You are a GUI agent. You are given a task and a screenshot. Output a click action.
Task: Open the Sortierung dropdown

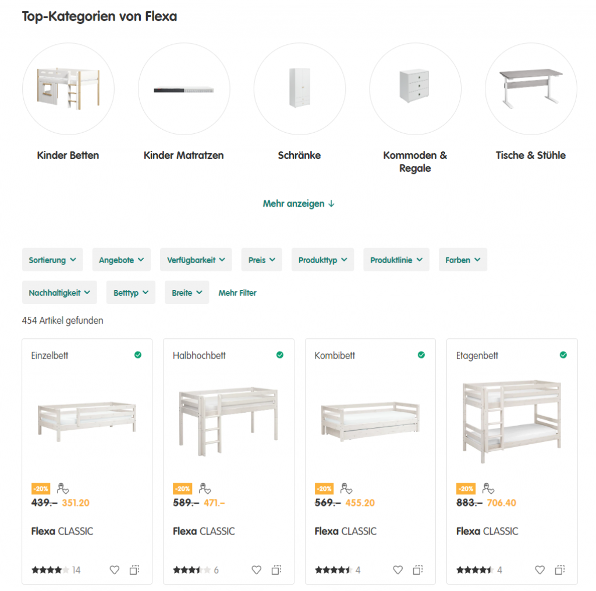52,260
